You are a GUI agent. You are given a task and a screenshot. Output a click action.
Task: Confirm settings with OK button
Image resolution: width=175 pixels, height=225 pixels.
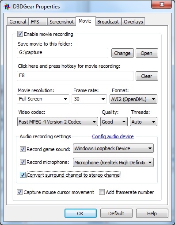tap(80, 213)
